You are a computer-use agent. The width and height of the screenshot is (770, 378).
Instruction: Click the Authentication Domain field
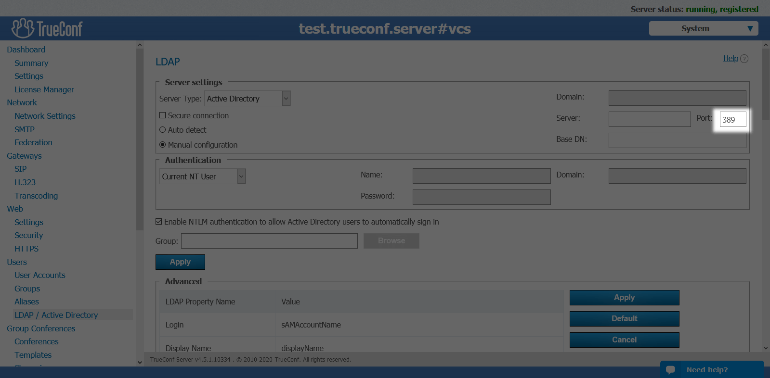[x=678, y=176]
